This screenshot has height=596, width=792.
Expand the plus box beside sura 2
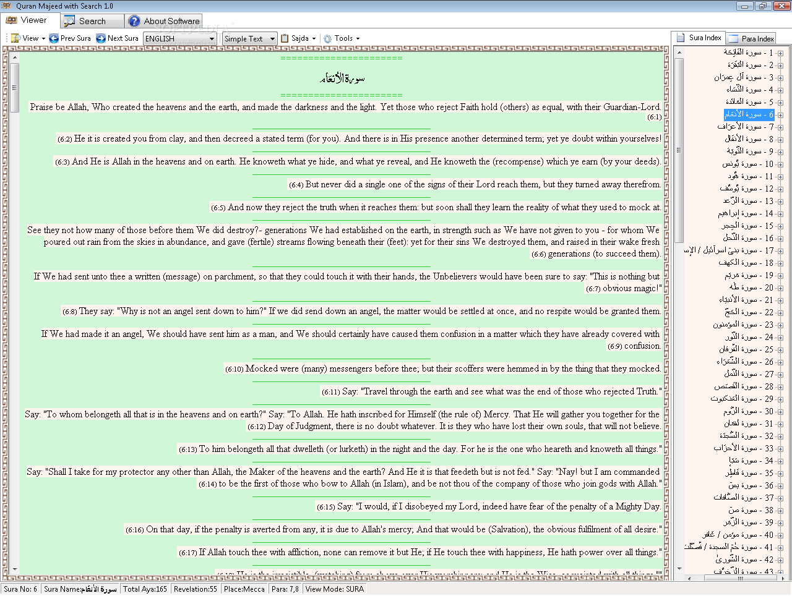click(780, 65)
